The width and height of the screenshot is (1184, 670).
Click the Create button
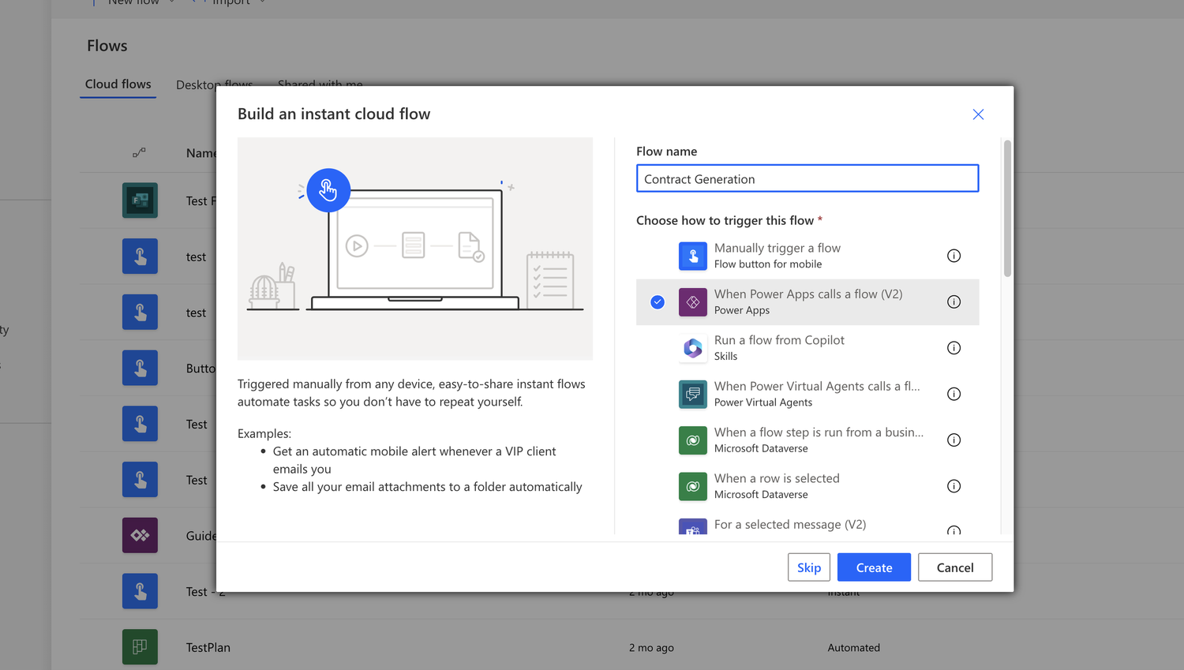pos(873,567)
